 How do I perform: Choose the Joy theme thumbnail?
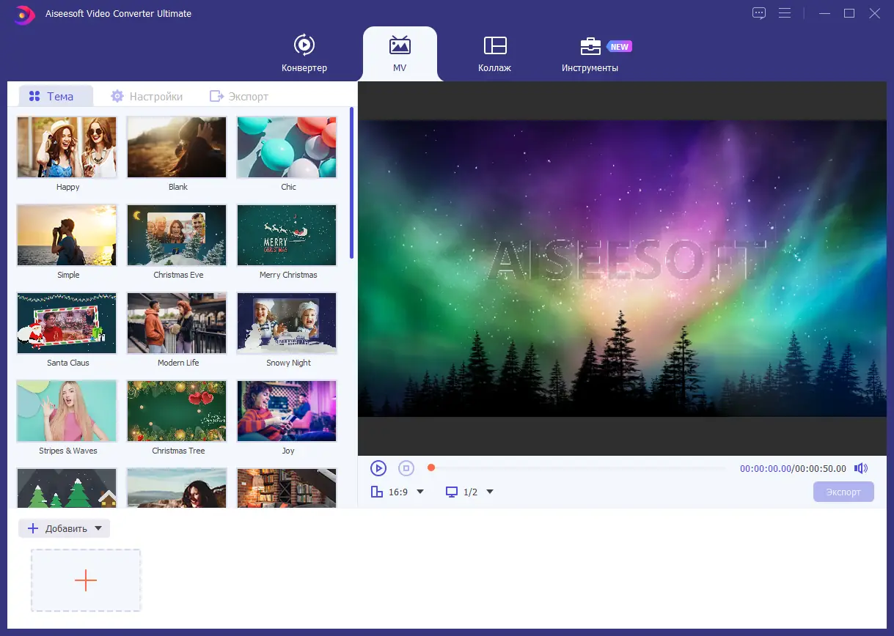pyautogui.click(x=287, y=411)
